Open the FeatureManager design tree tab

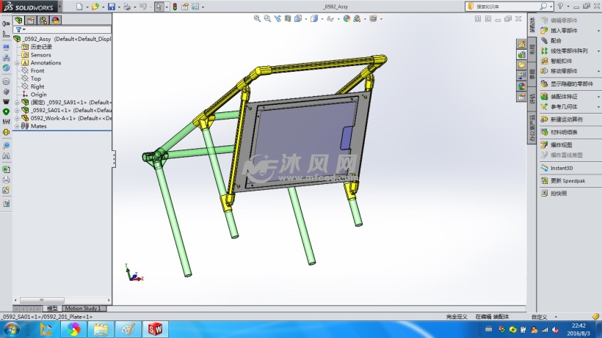click(19, 20)
